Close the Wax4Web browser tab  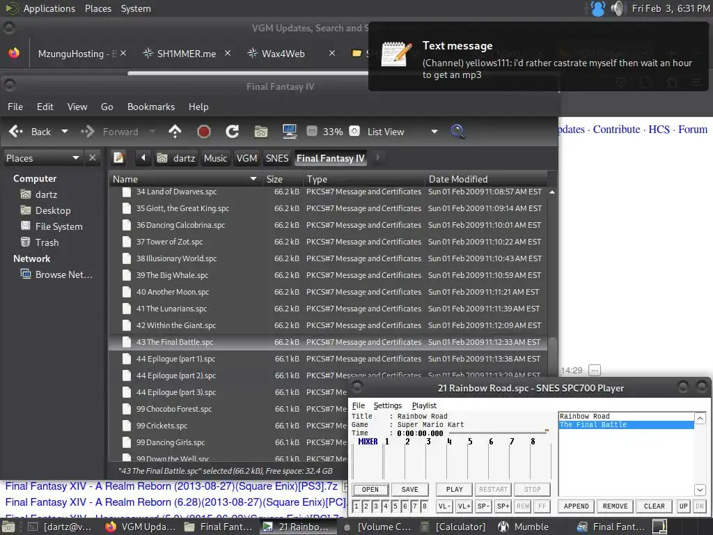click(x=332, y=53)
